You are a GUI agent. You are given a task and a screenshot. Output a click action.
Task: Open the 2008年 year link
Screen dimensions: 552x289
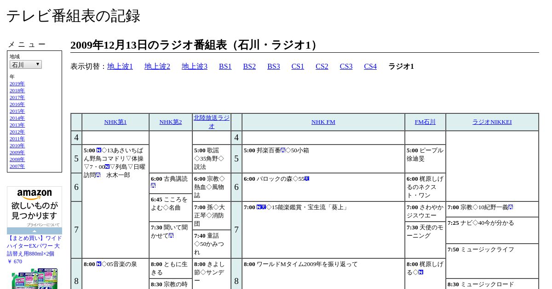click(17, 159)
